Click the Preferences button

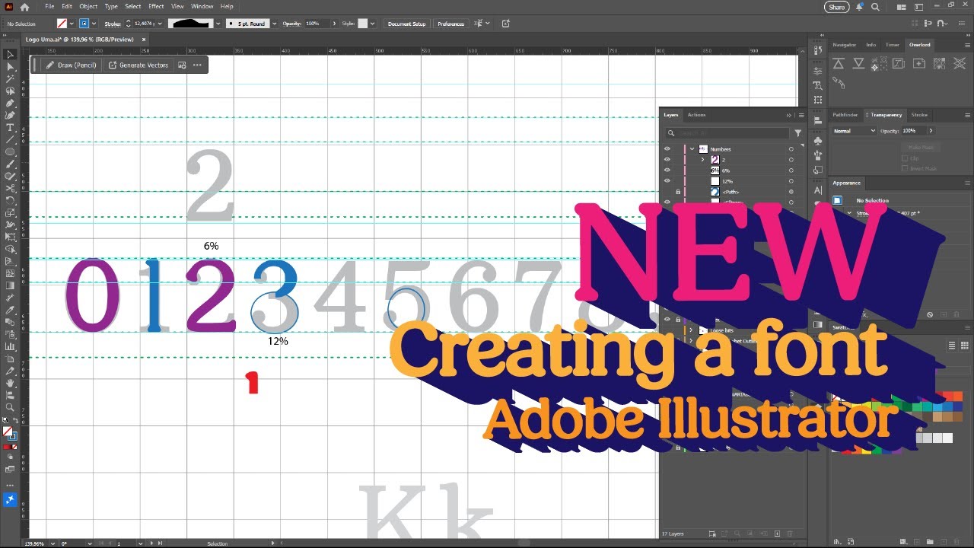[x=450, y=24]
